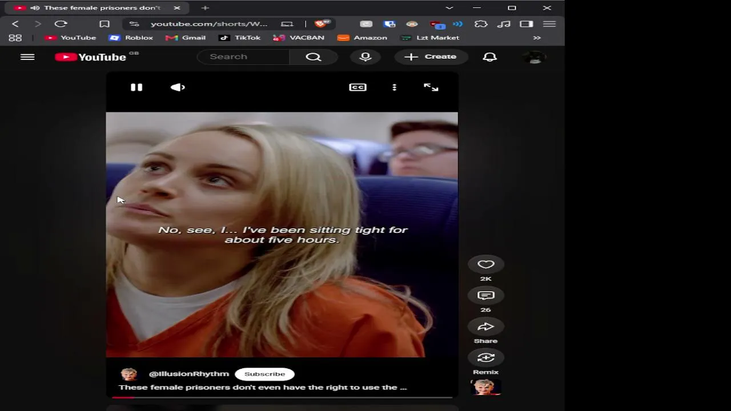Click the cast icon in the address bar
Screen dimensions: 731x411
pyautogui.click(x=287, y=24)
